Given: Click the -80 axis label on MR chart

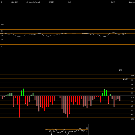Looking at the screenshot, I should (x=132, y=115).
